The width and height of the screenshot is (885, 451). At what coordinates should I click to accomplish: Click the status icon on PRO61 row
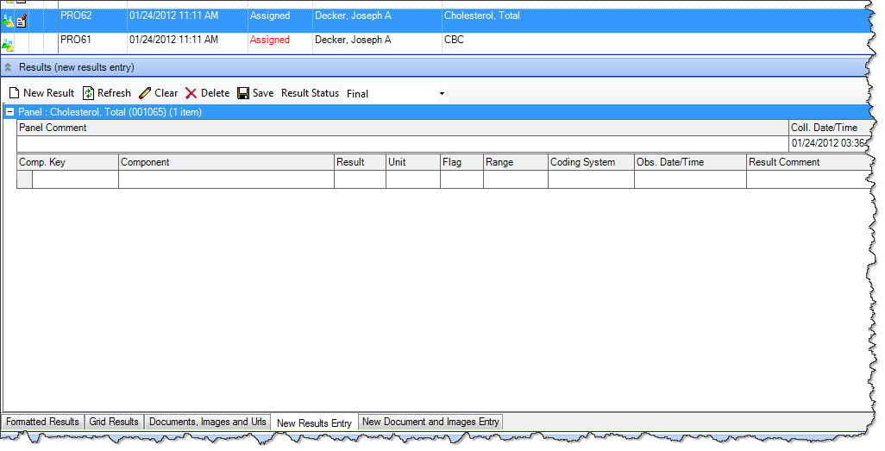point(9,44)
